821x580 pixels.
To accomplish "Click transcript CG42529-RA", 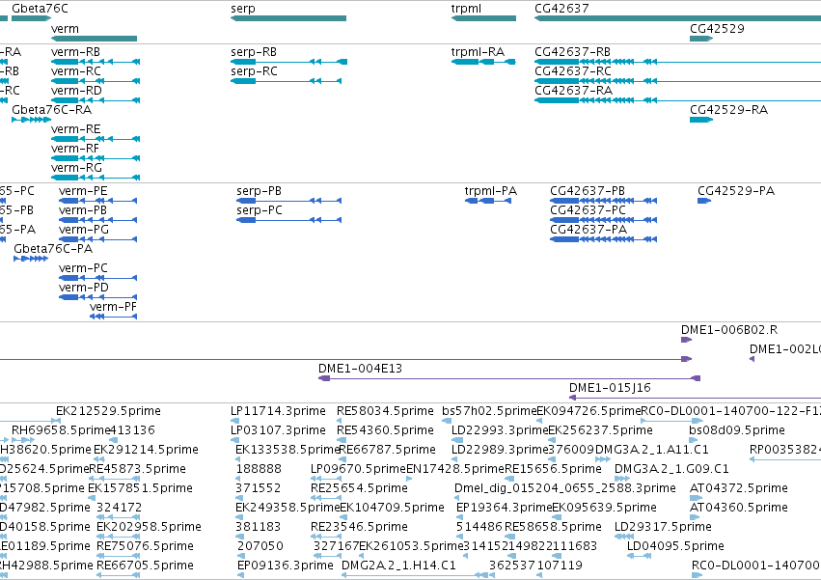I will coord(728,110).
